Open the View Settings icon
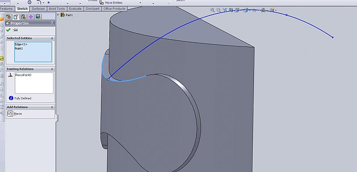Viewport: 357px width, 172px height. pos(272,10)
